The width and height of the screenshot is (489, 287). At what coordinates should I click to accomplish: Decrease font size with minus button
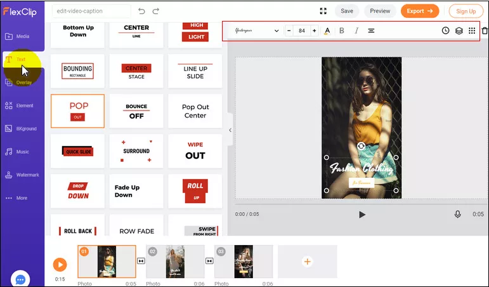[289, 30]
